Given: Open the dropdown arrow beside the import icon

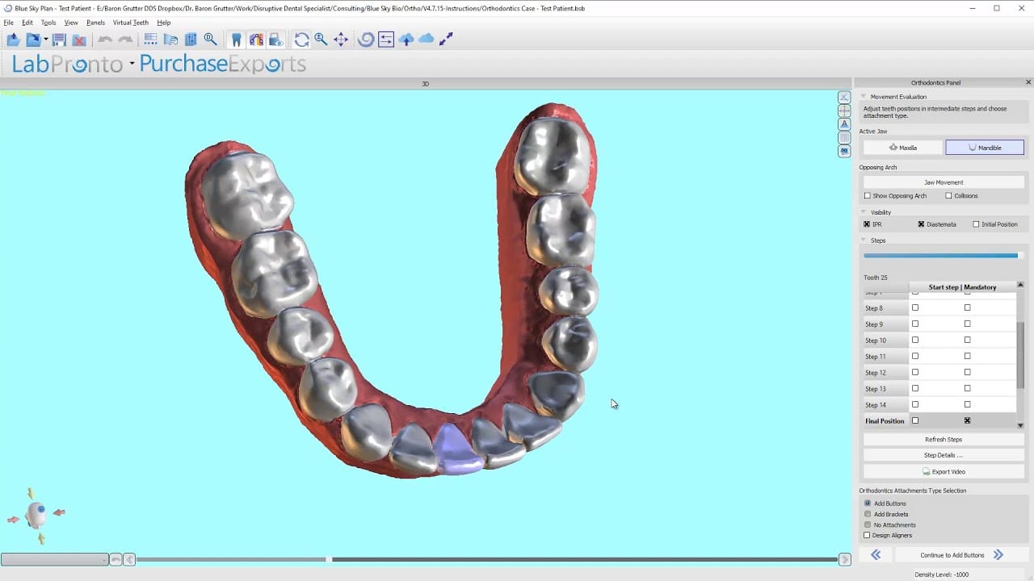Looking at the screenshot, I should (x=45, y=40).
